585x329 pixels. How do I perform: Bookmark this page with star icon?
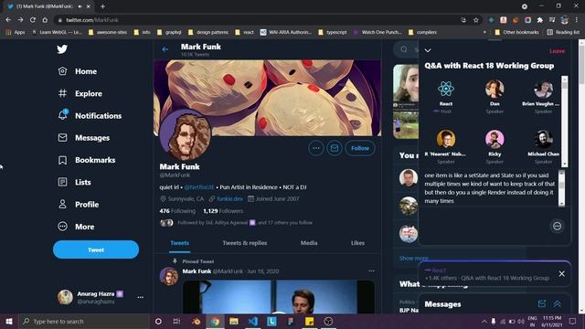coord(475,20)
